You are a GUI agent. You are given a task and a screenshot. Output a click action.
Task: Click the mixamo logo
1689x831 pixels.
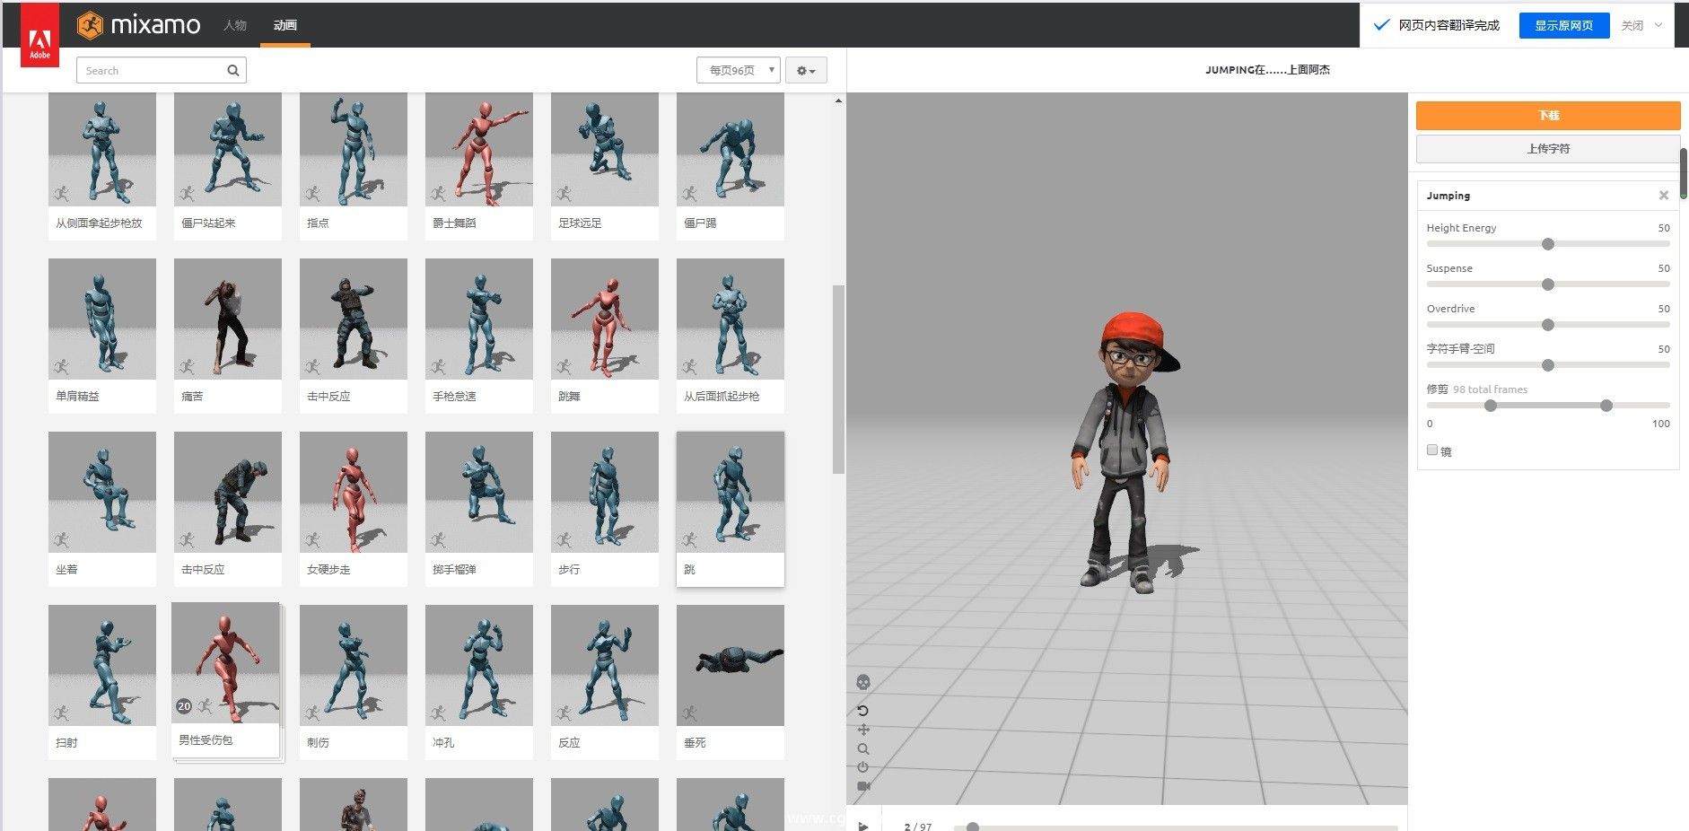pyautogui.click(x=139, y=25)
